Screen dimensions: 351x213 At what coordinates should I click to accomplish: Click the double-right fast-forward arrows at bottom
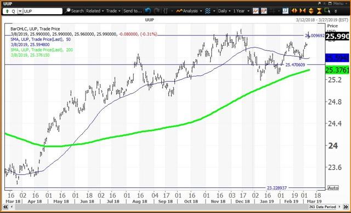346,207
